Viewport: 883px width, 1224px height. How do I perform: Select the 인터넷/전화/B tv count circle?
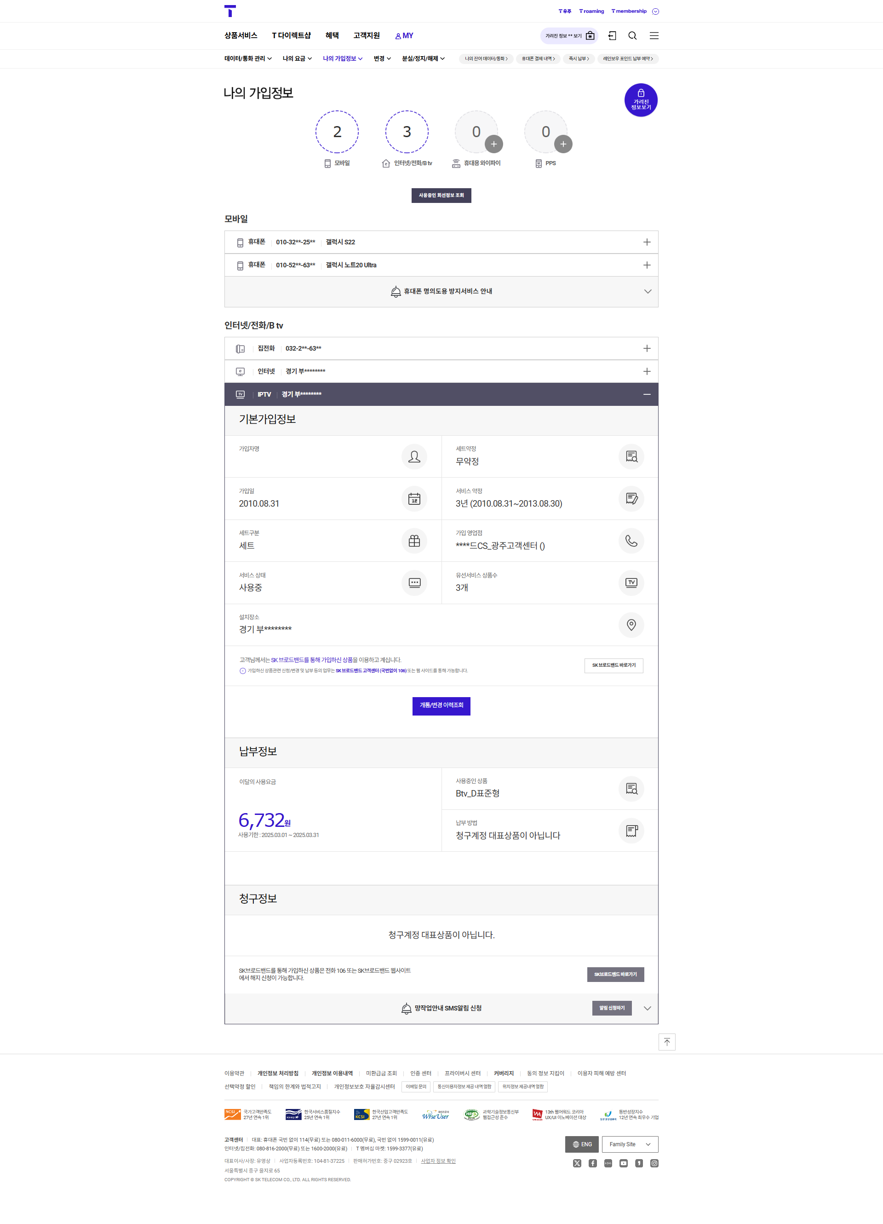[407, 132]
